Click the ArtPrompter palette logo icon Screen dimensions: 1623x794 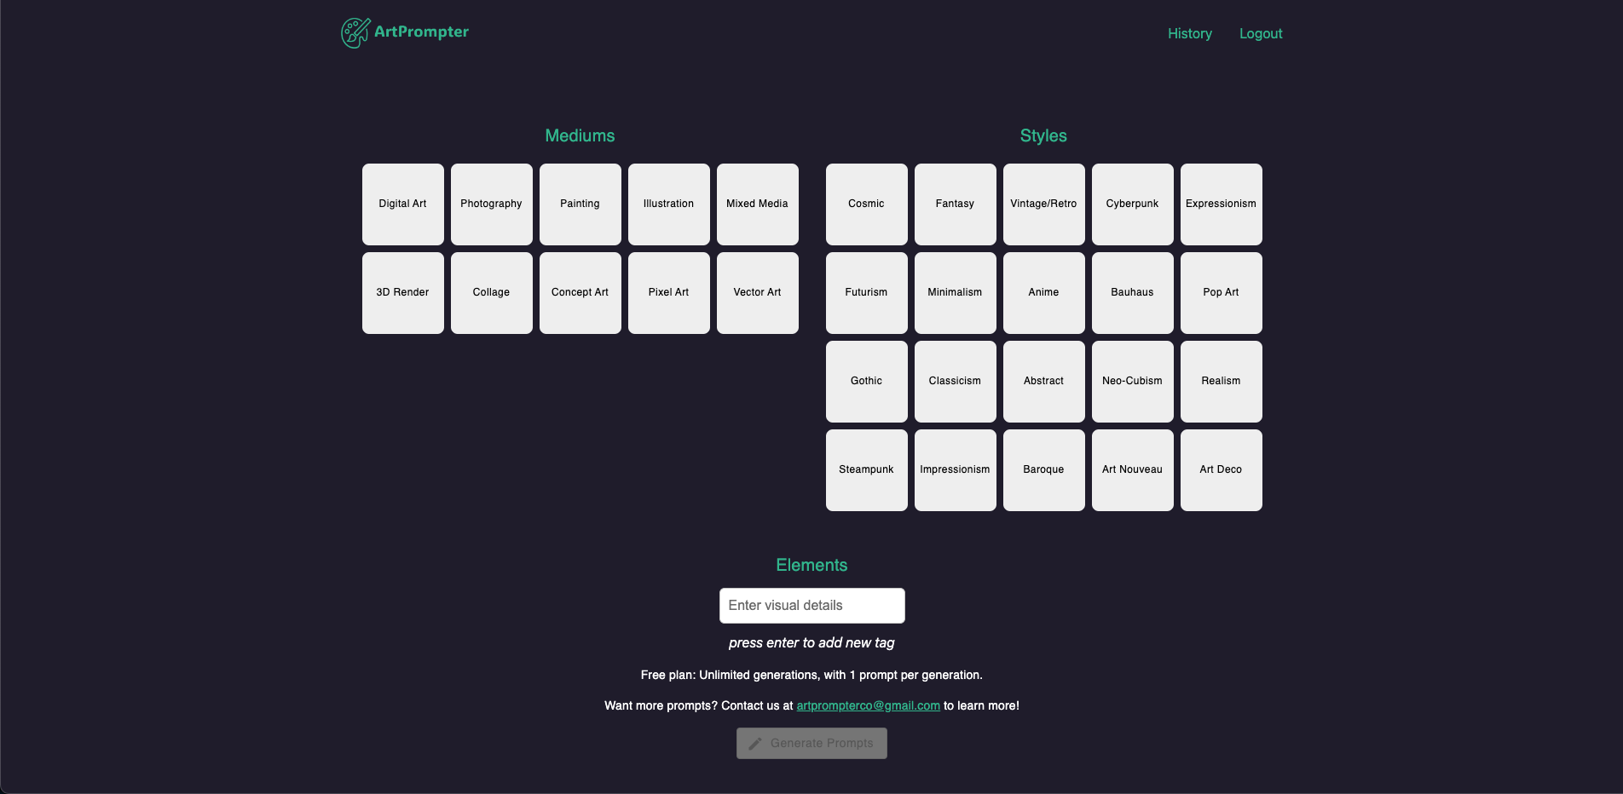coord(355,33)
